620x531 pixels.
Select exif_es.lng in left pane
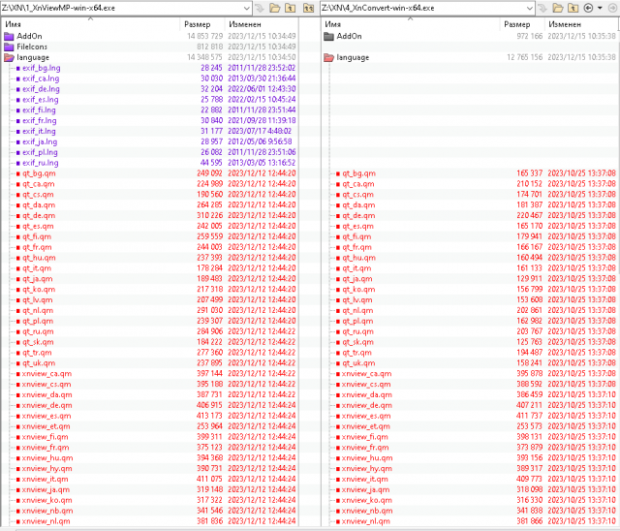pos(41,100)
